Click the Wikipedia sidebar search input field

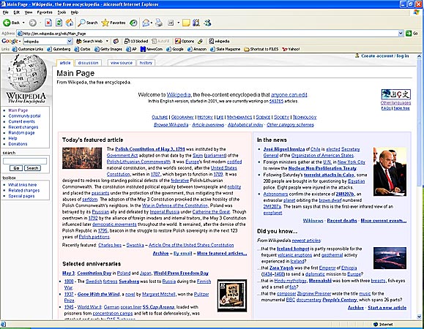click(25, 161)
